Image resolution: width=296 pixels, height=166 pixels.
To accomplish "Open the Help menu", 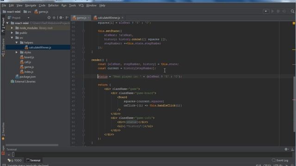I will tap(102, 6).
